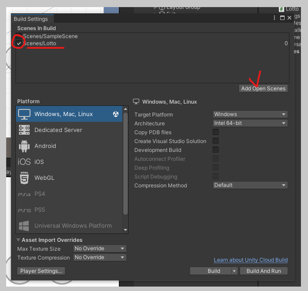Select the Scenes/SampleScene row
The image size is (308, 291).
point(152,36)
